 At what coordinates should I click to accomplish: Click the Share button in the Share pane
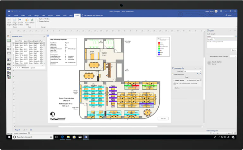(x=234, y=50)
